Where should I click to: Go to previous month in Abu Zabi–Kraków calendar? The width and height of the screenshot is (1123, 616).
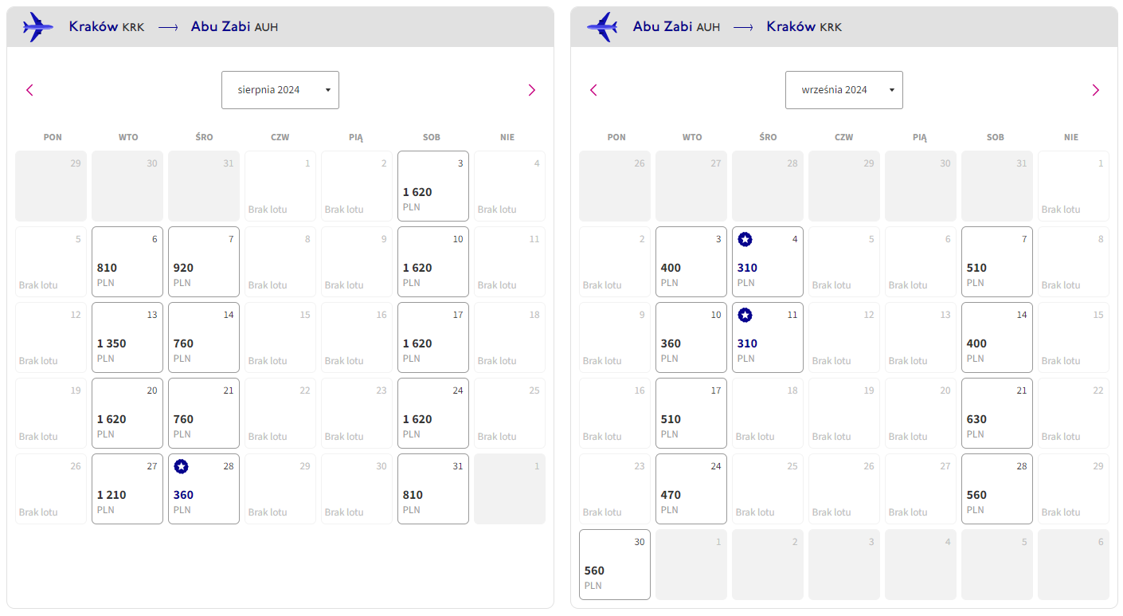593,90
